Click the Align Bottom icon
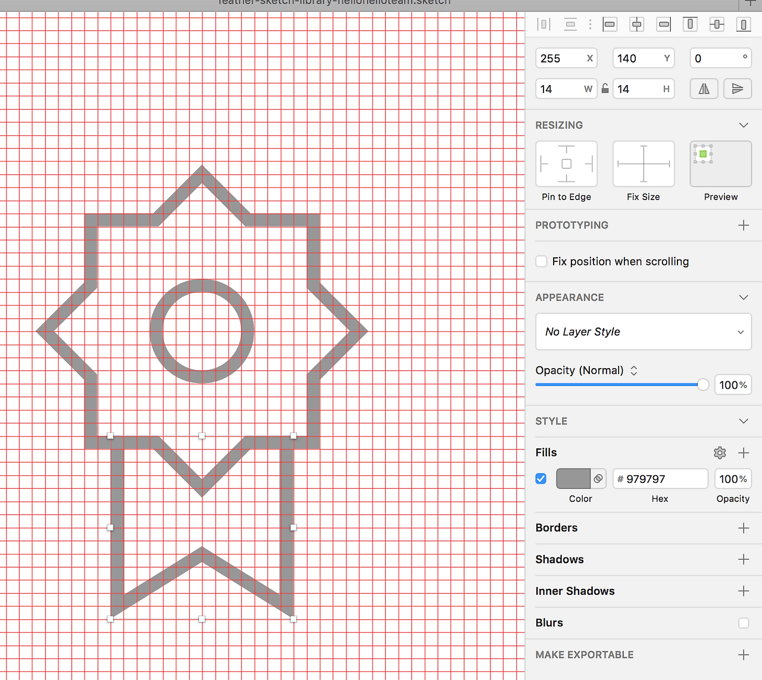 click(x=744, y=24)
